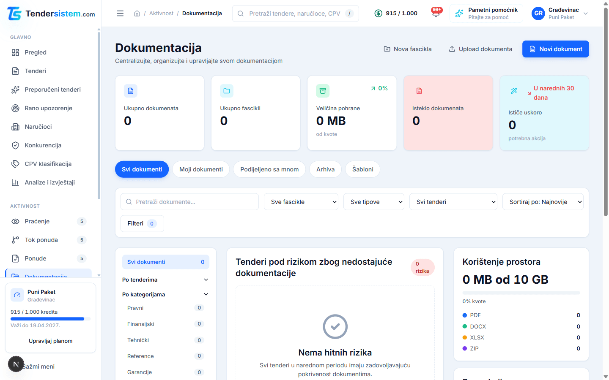Switch to the Arhiva tab
Viewport: 609px width, 380px height.
(x=325, y=169)
